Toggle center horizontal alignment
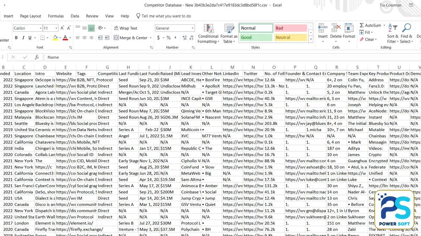This screenshot has width=421, height=236. (85, 38)
